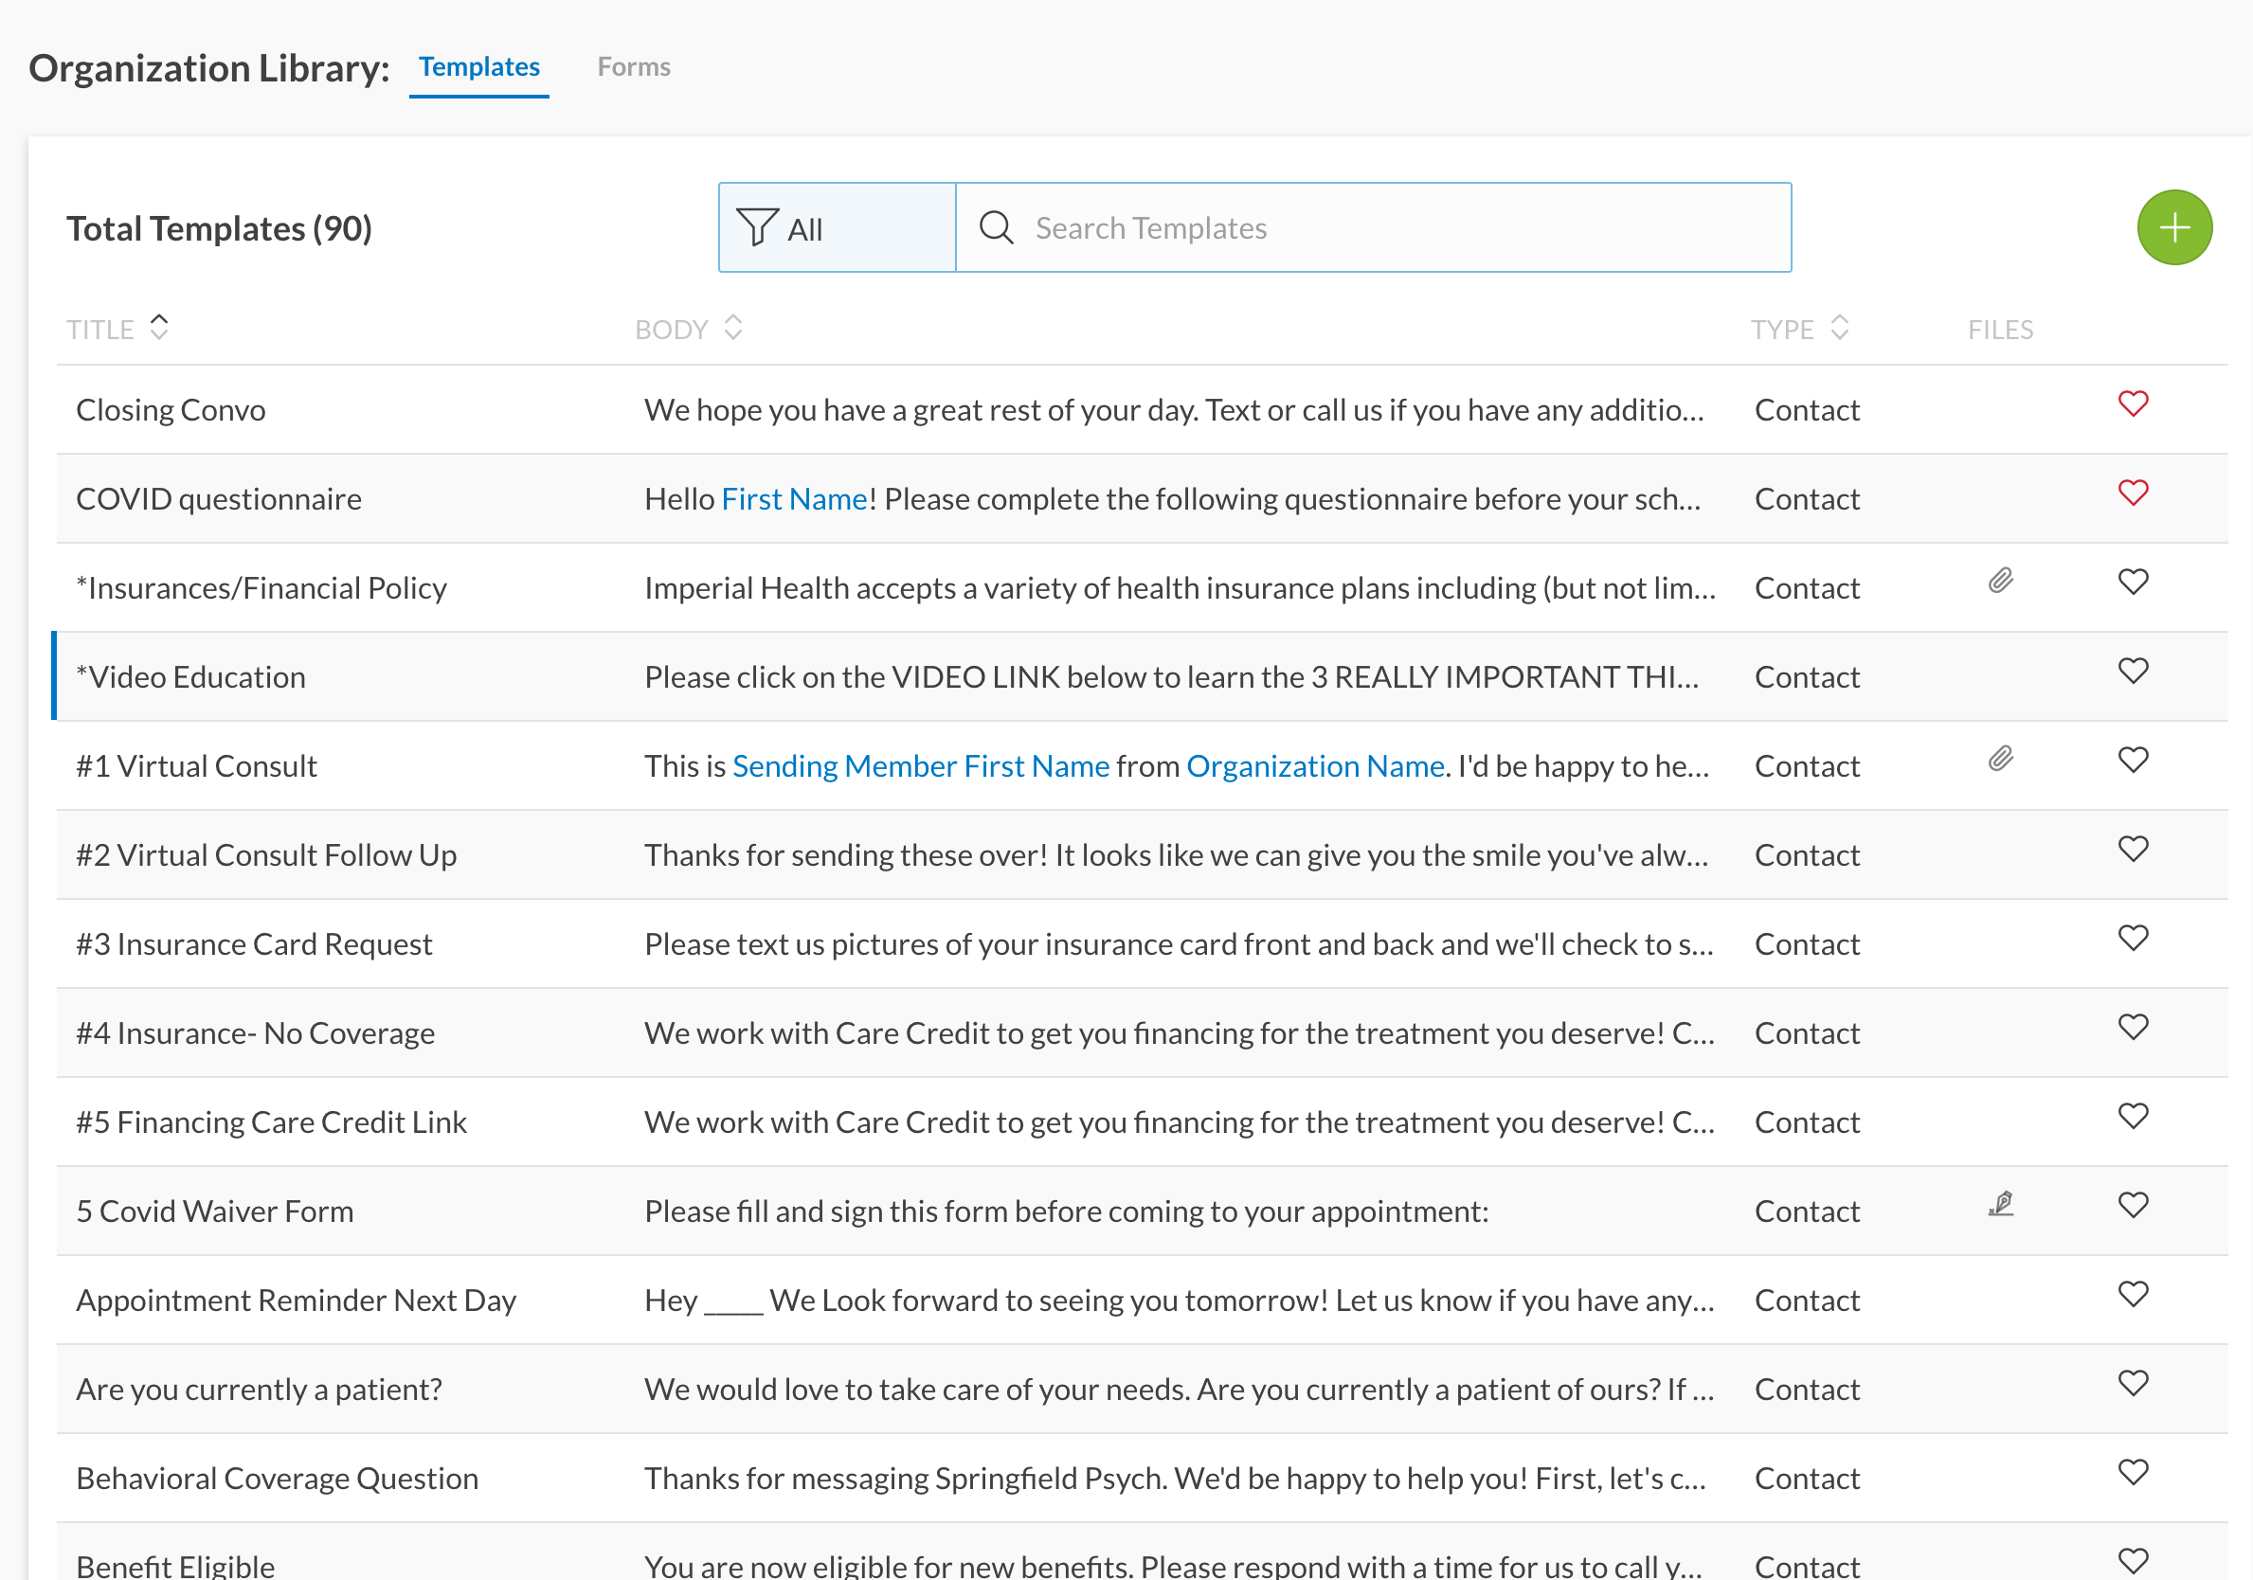Click paperclip attachment icon on #1 Virtual Consult row
Viewport: 2253px width, 1580px height.
(2000, 759)
